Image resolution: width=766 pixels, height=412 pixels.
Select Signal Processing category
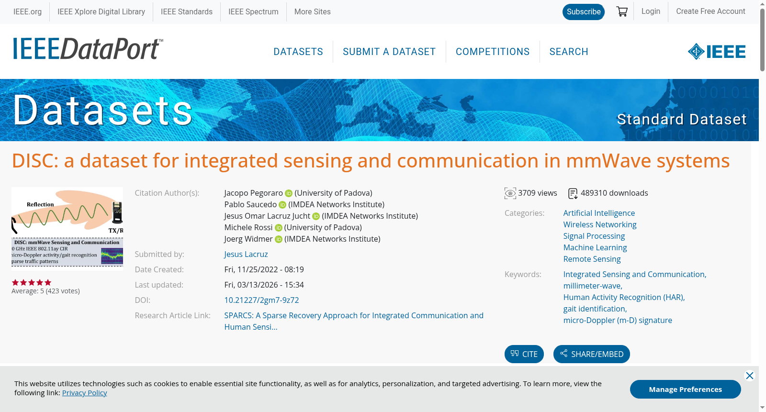[x=594, y=236]
